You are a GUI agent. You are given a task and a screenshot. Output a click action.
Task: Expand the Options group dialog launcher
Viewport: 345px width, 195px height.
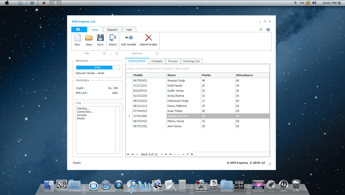[157, 53]
